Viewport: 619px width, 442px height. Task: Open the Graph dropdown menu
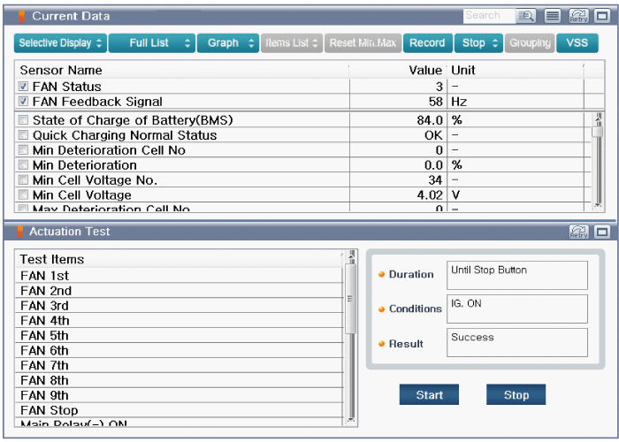[227, 42]
